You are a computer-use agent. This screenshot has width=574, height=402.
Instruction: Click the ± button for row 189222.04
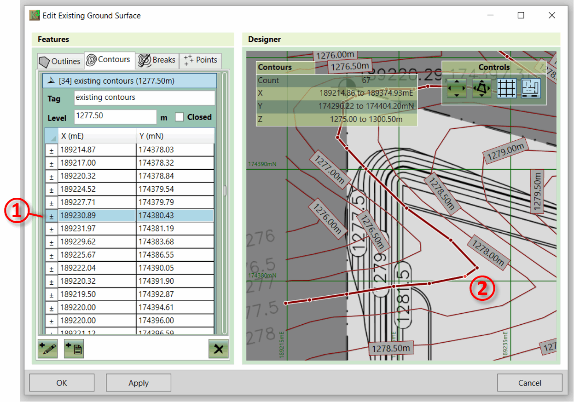click(x=52, y=268)
